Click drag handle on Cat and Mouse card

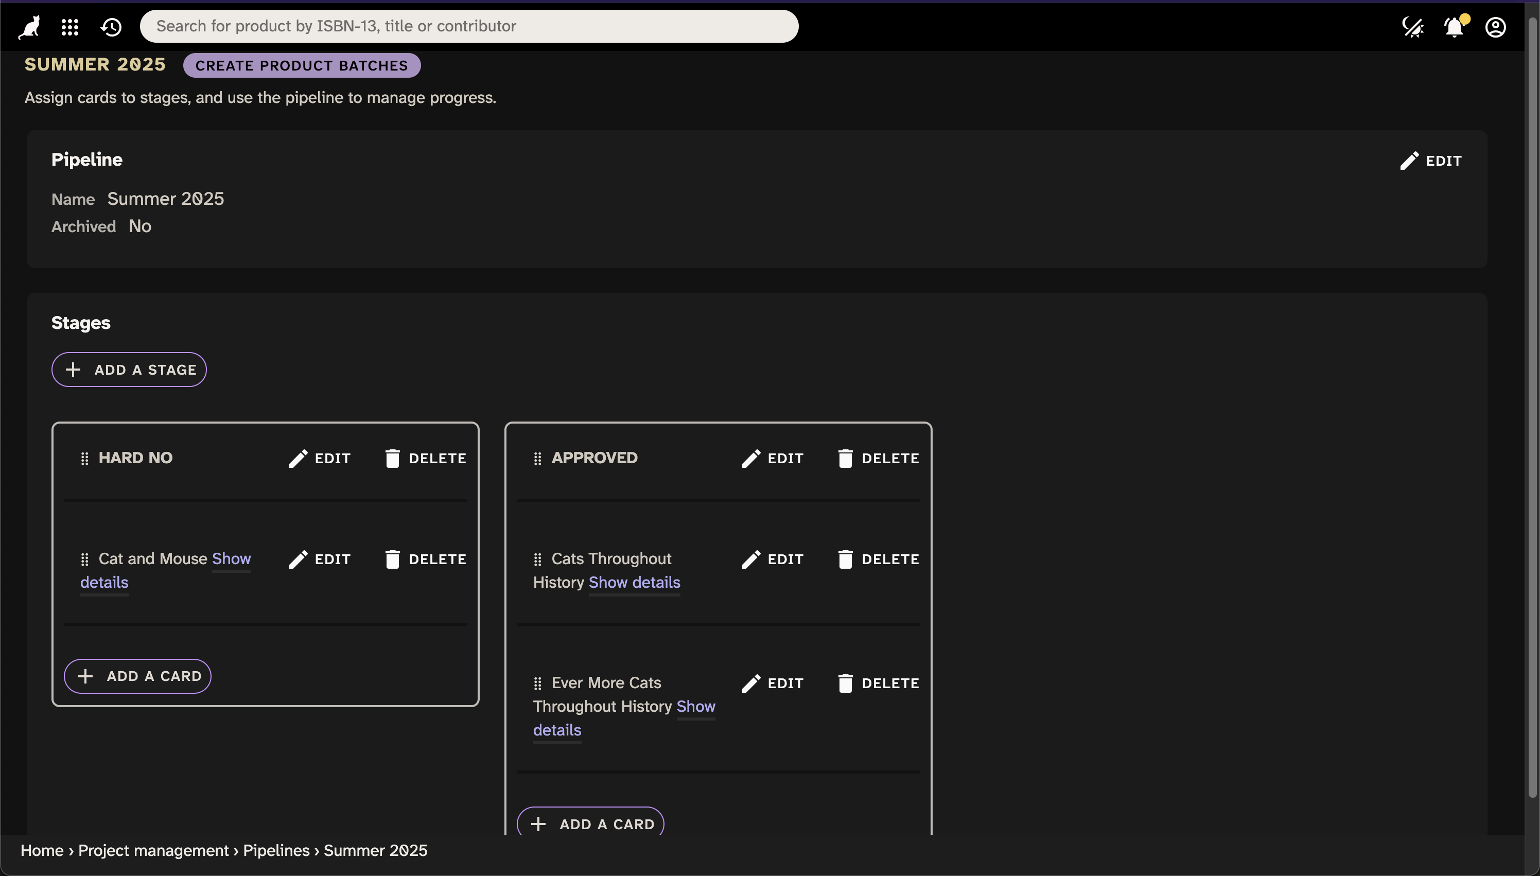[x=84, y=559]
